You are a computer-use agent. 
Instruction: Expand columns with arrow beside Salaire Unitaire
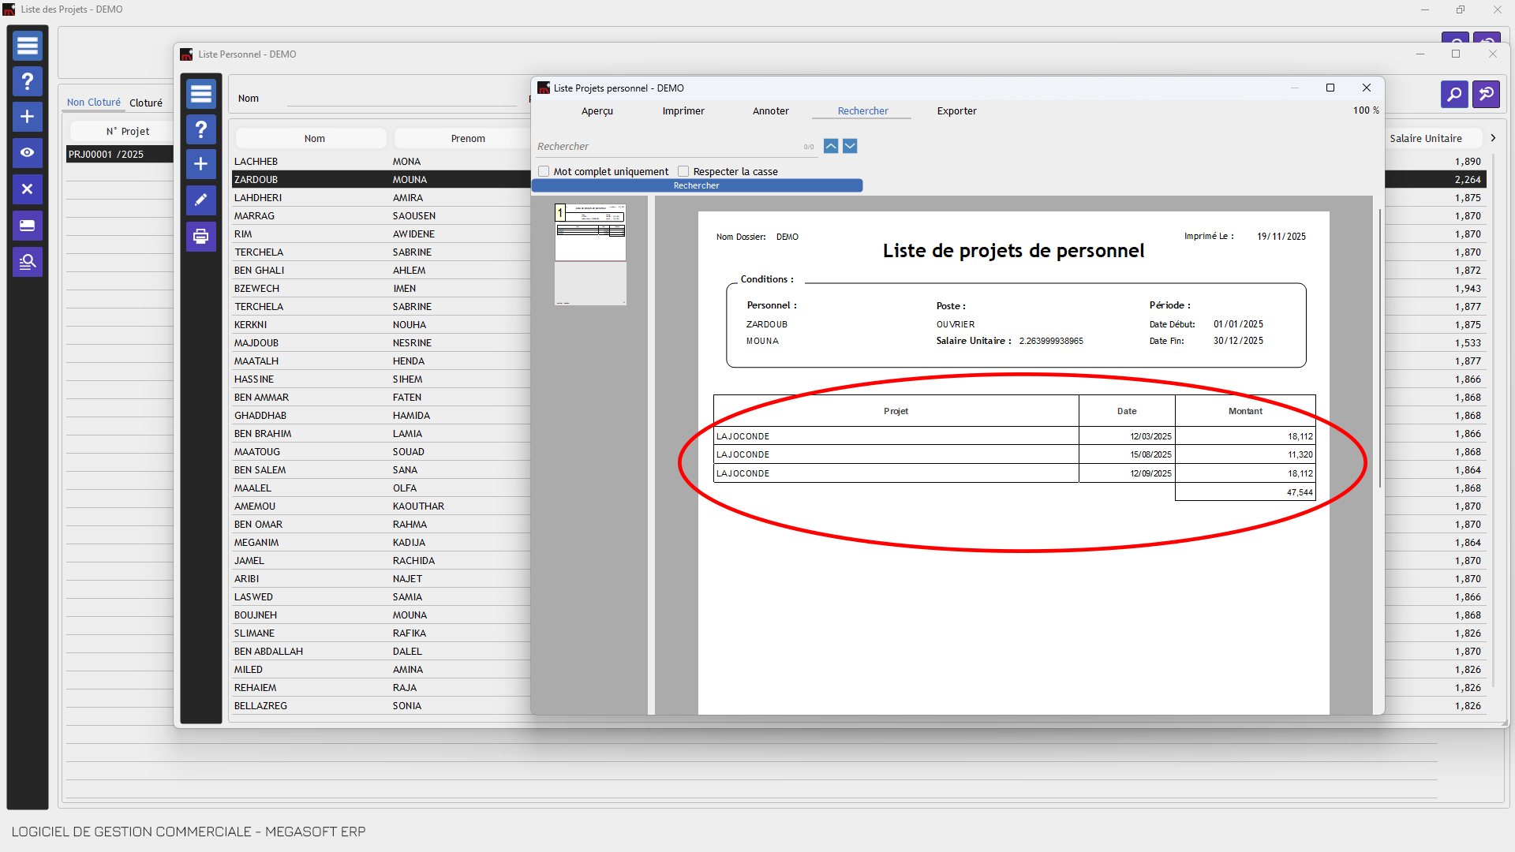point(1493,138)
